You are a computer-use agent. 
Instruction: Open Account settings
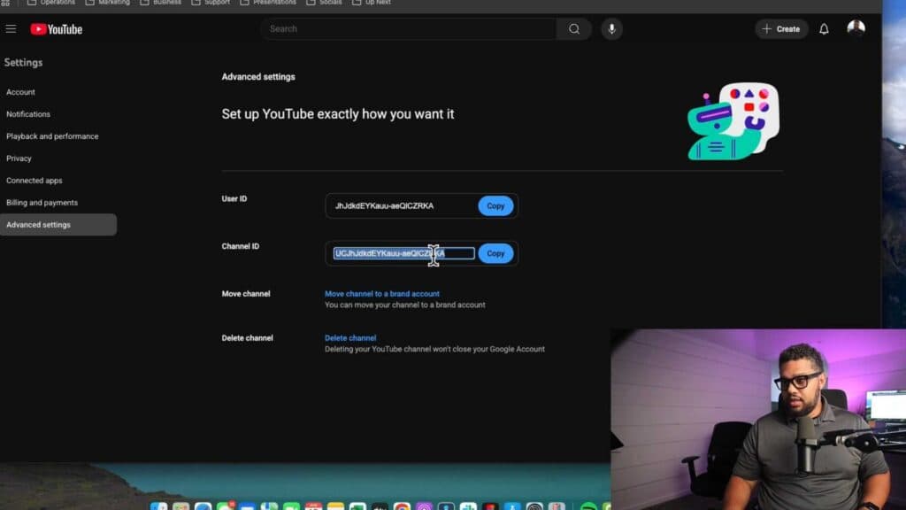[x=21, y=92]
